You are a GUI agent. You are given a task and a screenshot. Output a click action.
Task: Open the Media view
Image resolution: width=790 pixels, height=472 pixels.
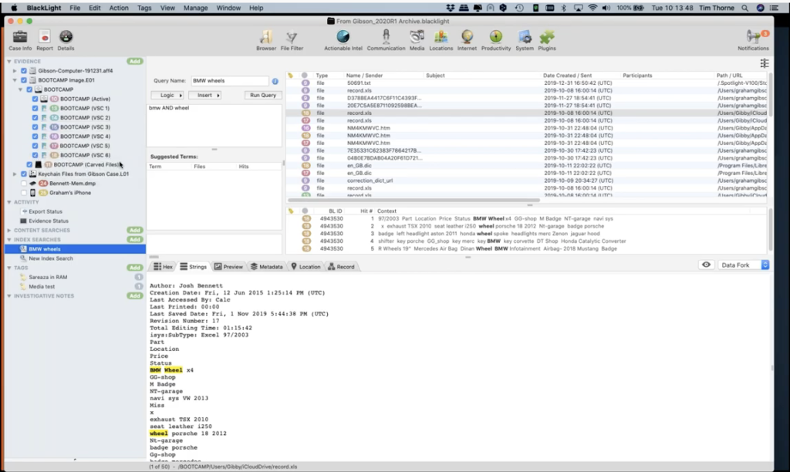[x=417, y=40]
